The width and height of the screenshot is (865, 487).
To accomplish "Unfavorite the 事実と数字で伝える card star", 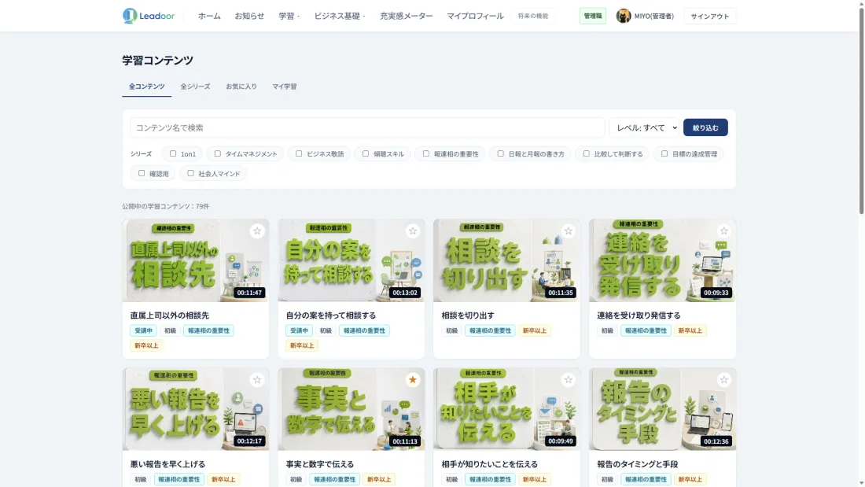I will pos(413,380).
